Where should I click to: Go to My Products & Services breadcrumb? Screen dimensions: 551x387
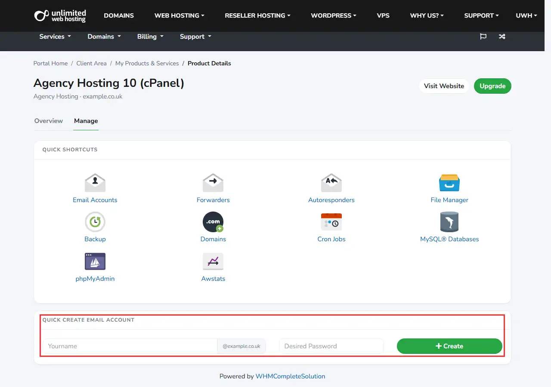[x=147, y=63]
